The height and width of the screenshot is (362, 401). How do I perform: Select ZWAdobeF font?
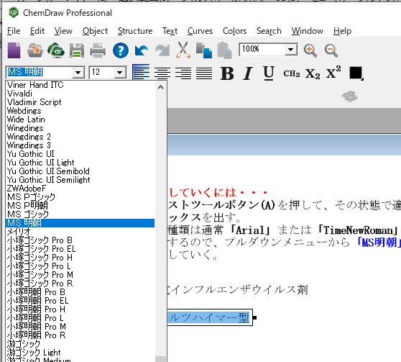80,189
